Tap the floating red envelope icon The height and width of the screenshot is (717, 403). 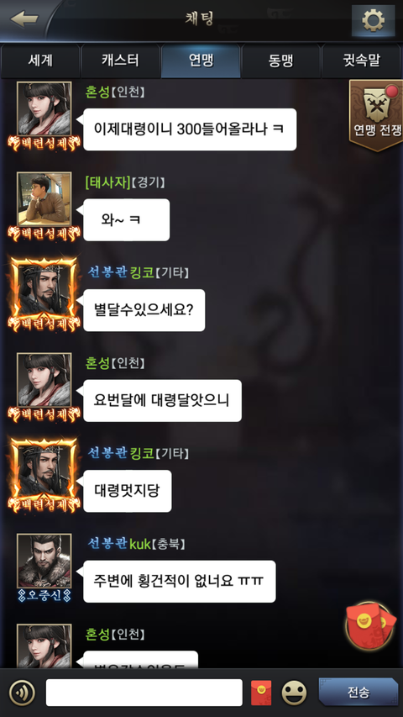370,625
